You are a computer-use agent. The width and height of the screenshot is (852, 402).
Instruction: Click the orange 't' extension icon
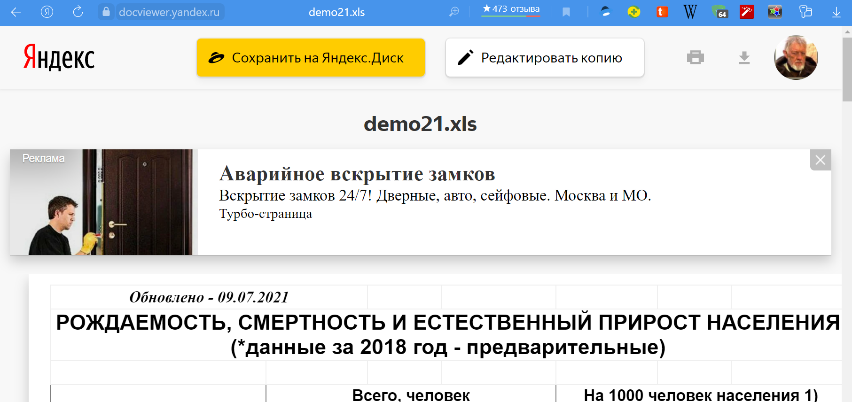[x=662, y=12]
